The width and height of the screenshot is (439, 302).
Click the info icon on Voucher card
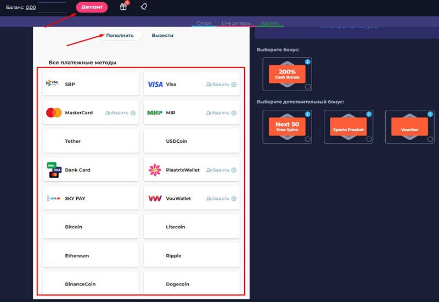pos(430,114)
